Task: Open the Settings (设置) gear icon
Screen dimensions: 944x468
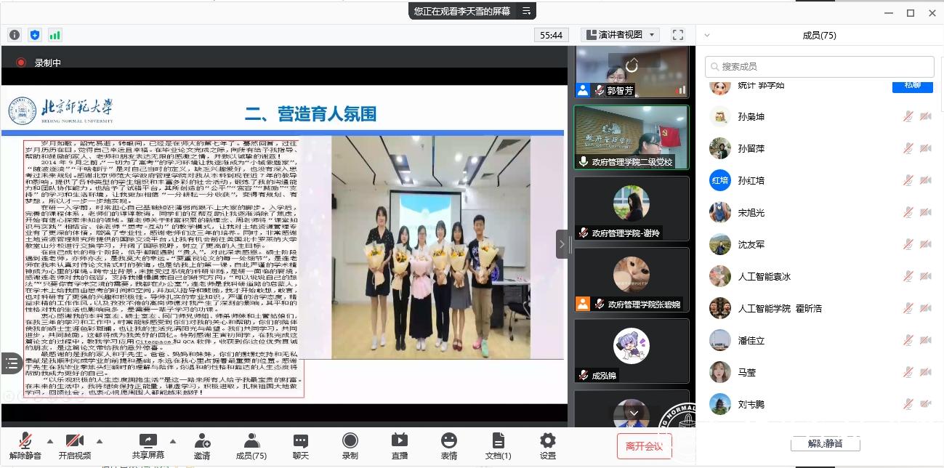Action: (547, 444)
